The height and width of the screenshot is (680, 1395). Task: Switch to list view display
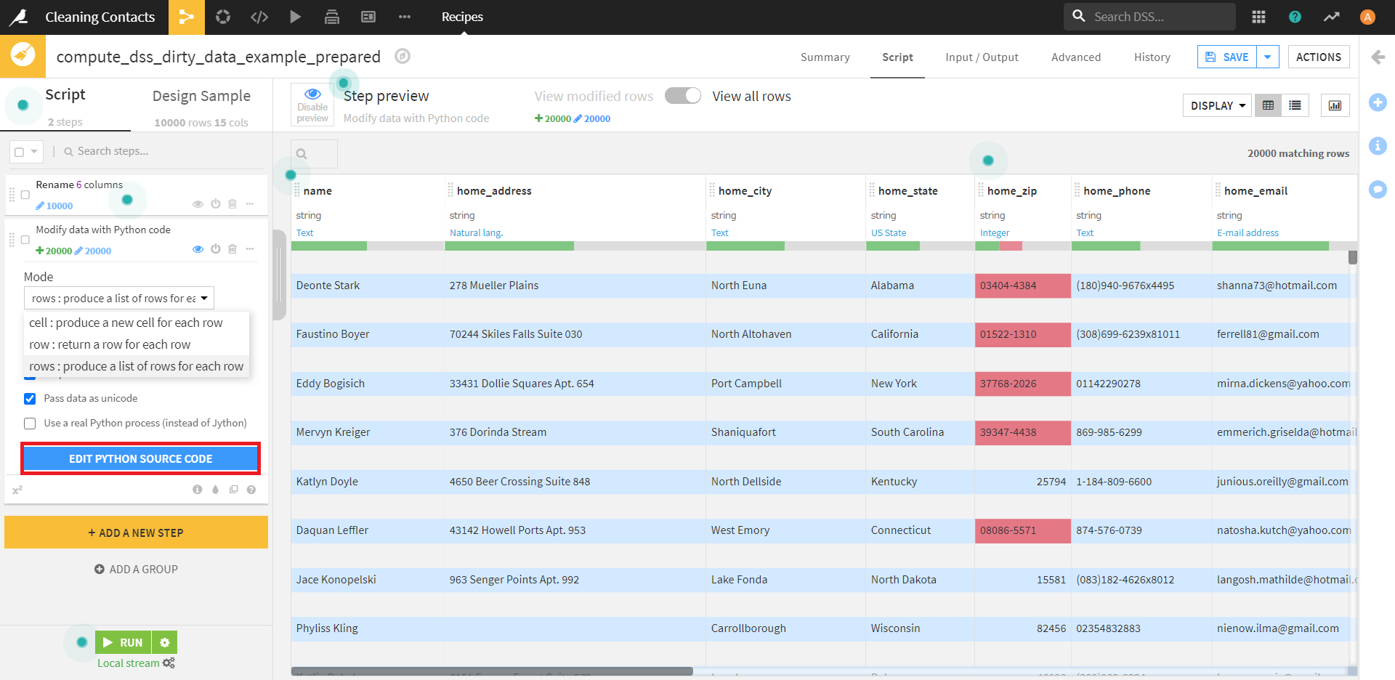pyautogui.click(x=1295, y=105)
